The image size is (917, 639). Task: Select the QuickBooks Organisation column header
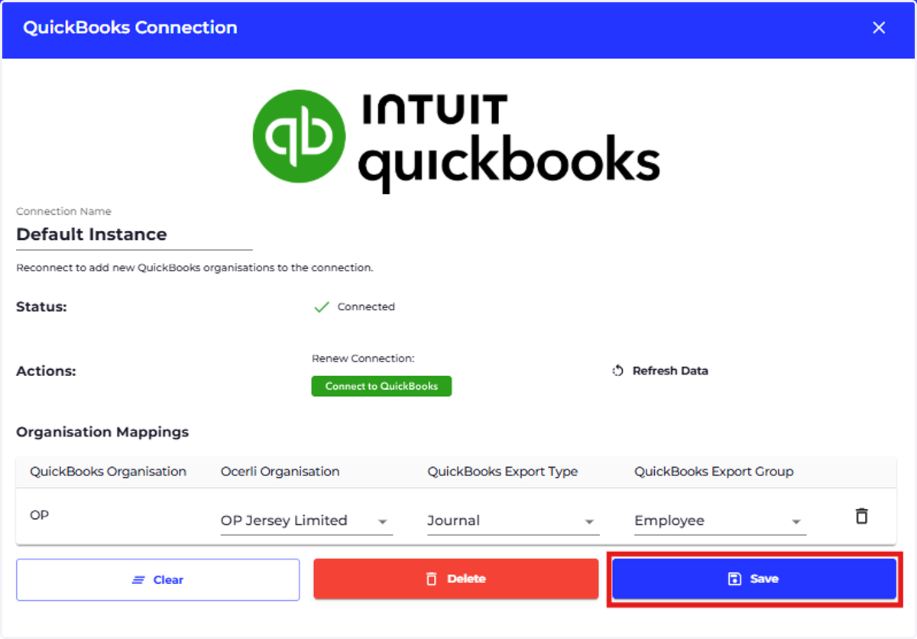click(108, 472)
